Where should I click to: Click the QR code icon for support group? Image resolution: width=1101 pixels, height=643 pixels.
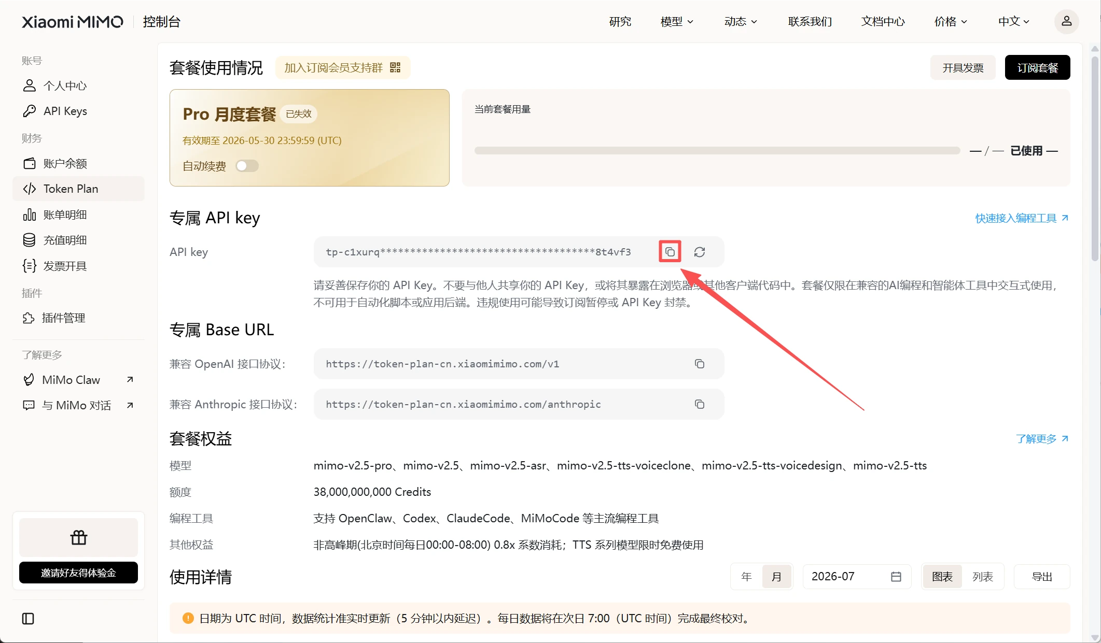[395, 67]
